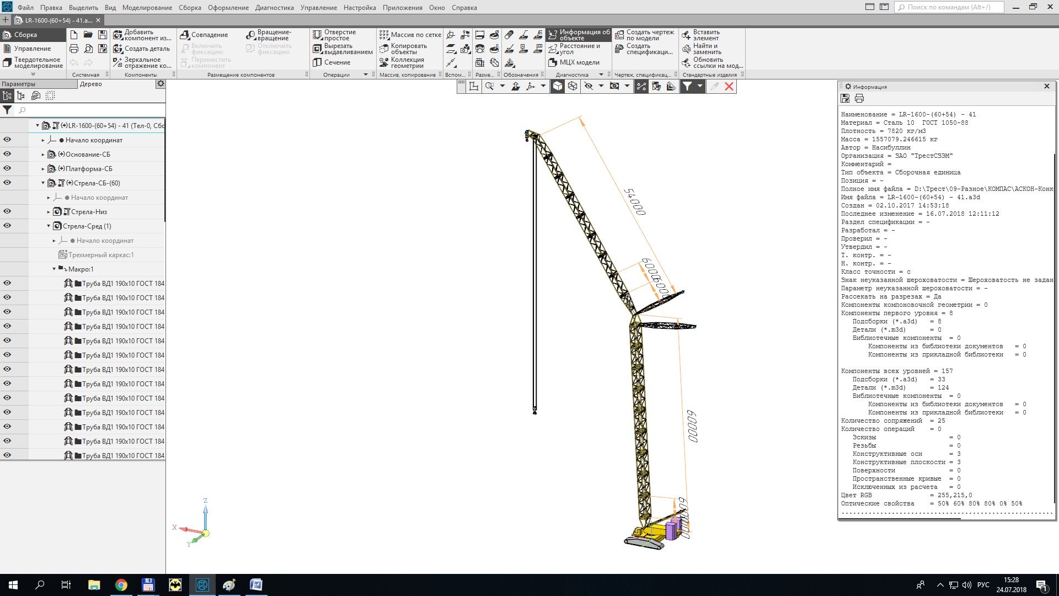
Task: Click Добавить компонент из файла icon
Action: [x=117, y=35]
